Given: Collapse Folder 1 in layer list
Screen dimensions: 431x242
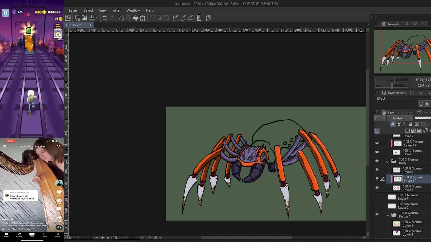Looking at the screenshot, I should pos(388,215).
